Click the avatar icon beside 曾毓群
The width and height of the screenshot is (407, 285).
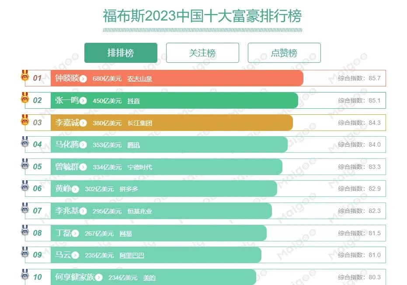coord(25,165)
